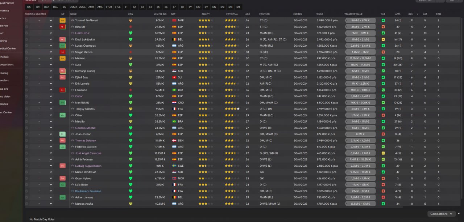Click sharpness icon in Nemanja Gudelj's row
This screenshot has height=222, width=464.
point(384,71)
